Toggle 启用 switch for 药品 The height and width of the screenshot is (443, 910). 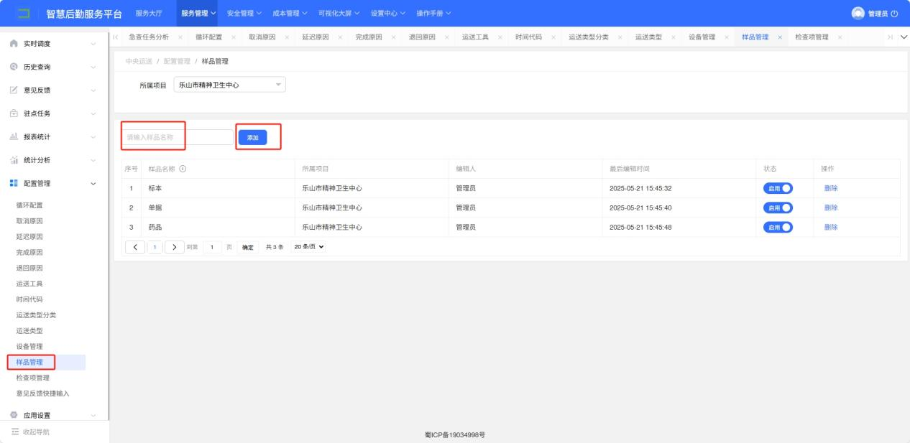coord(778,227)
